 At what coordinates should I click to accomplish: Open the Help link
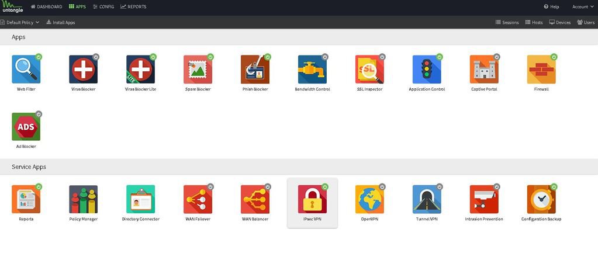pos(551,6)
